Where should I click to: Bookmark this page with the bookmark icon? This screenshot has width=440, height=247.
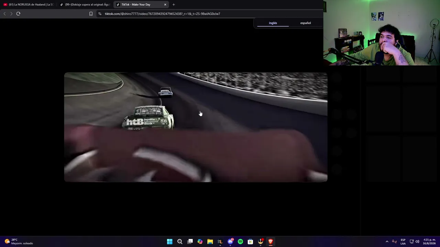91,14
